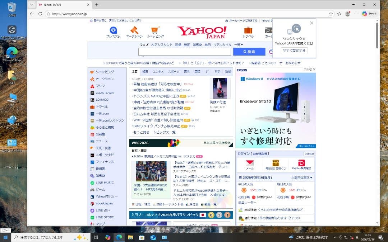Open ebookjapan in left service list
The width and height of the screenshot is (388, 242).
[104, 203]
